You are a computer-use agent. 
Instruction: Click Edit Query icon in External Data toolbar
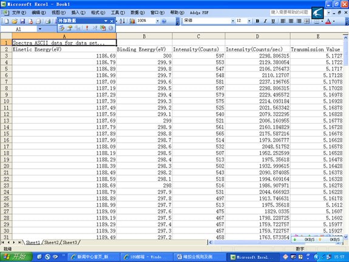point(62,28)
